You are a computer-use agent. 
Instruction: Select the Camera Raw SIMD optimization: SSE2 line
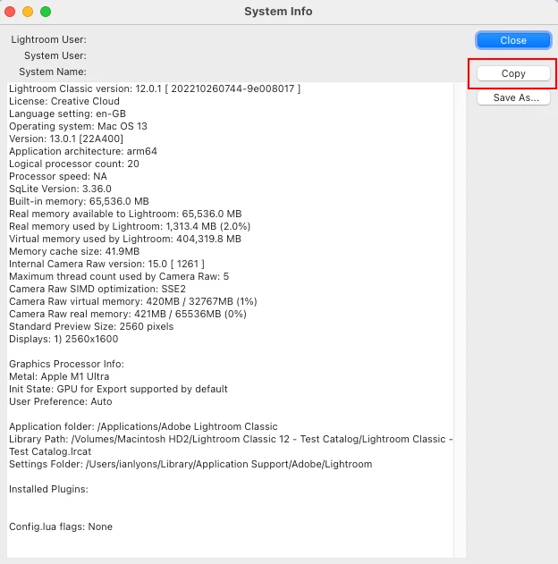(97, 290)
